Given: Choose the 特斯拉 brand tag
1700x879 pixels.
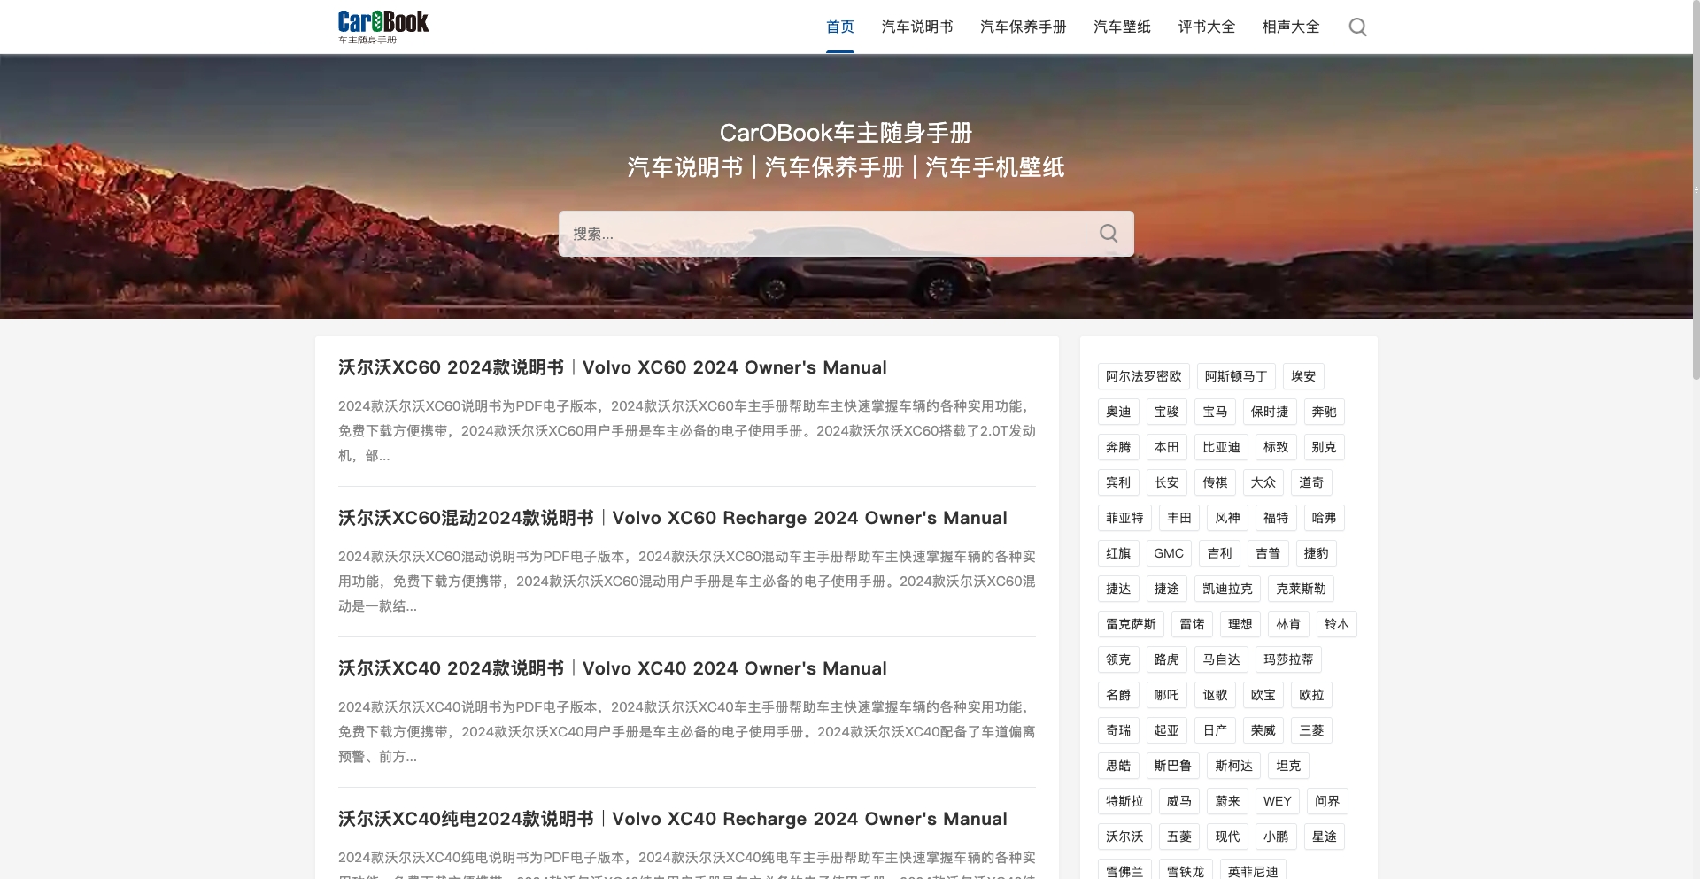Looking at the screenshot, I should [x=1124, y=801].
